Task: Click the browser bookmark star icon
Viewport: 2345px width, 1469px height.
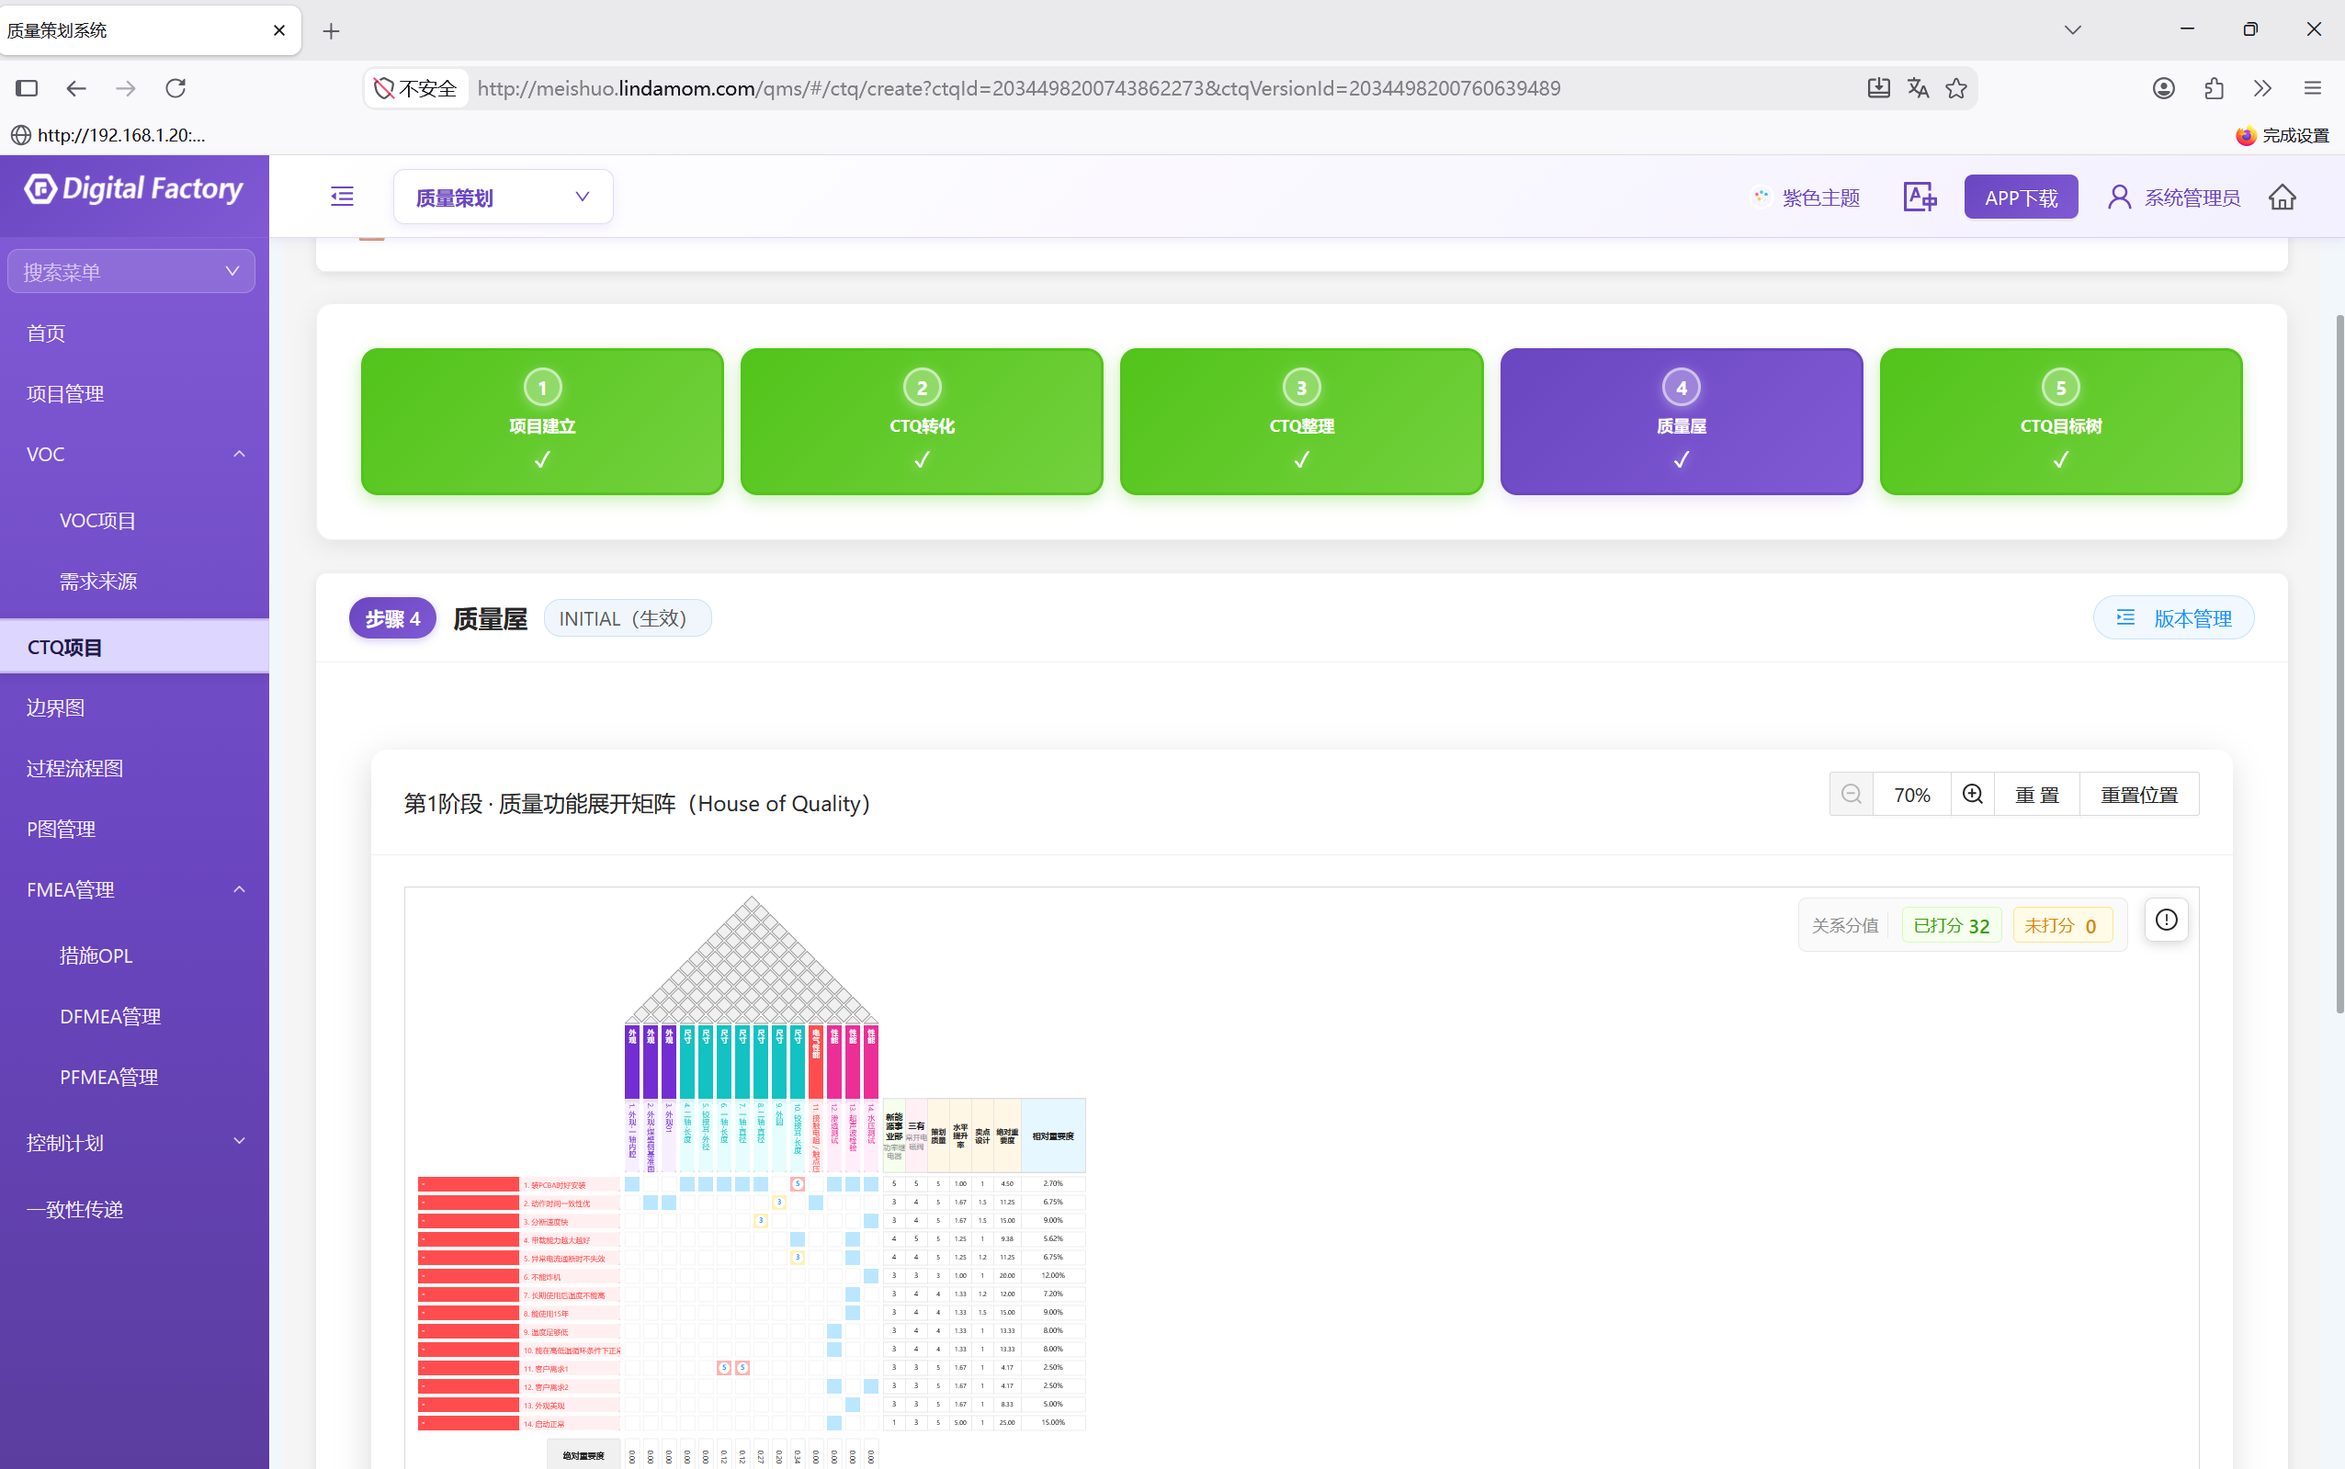Action: coord(1956,88)
